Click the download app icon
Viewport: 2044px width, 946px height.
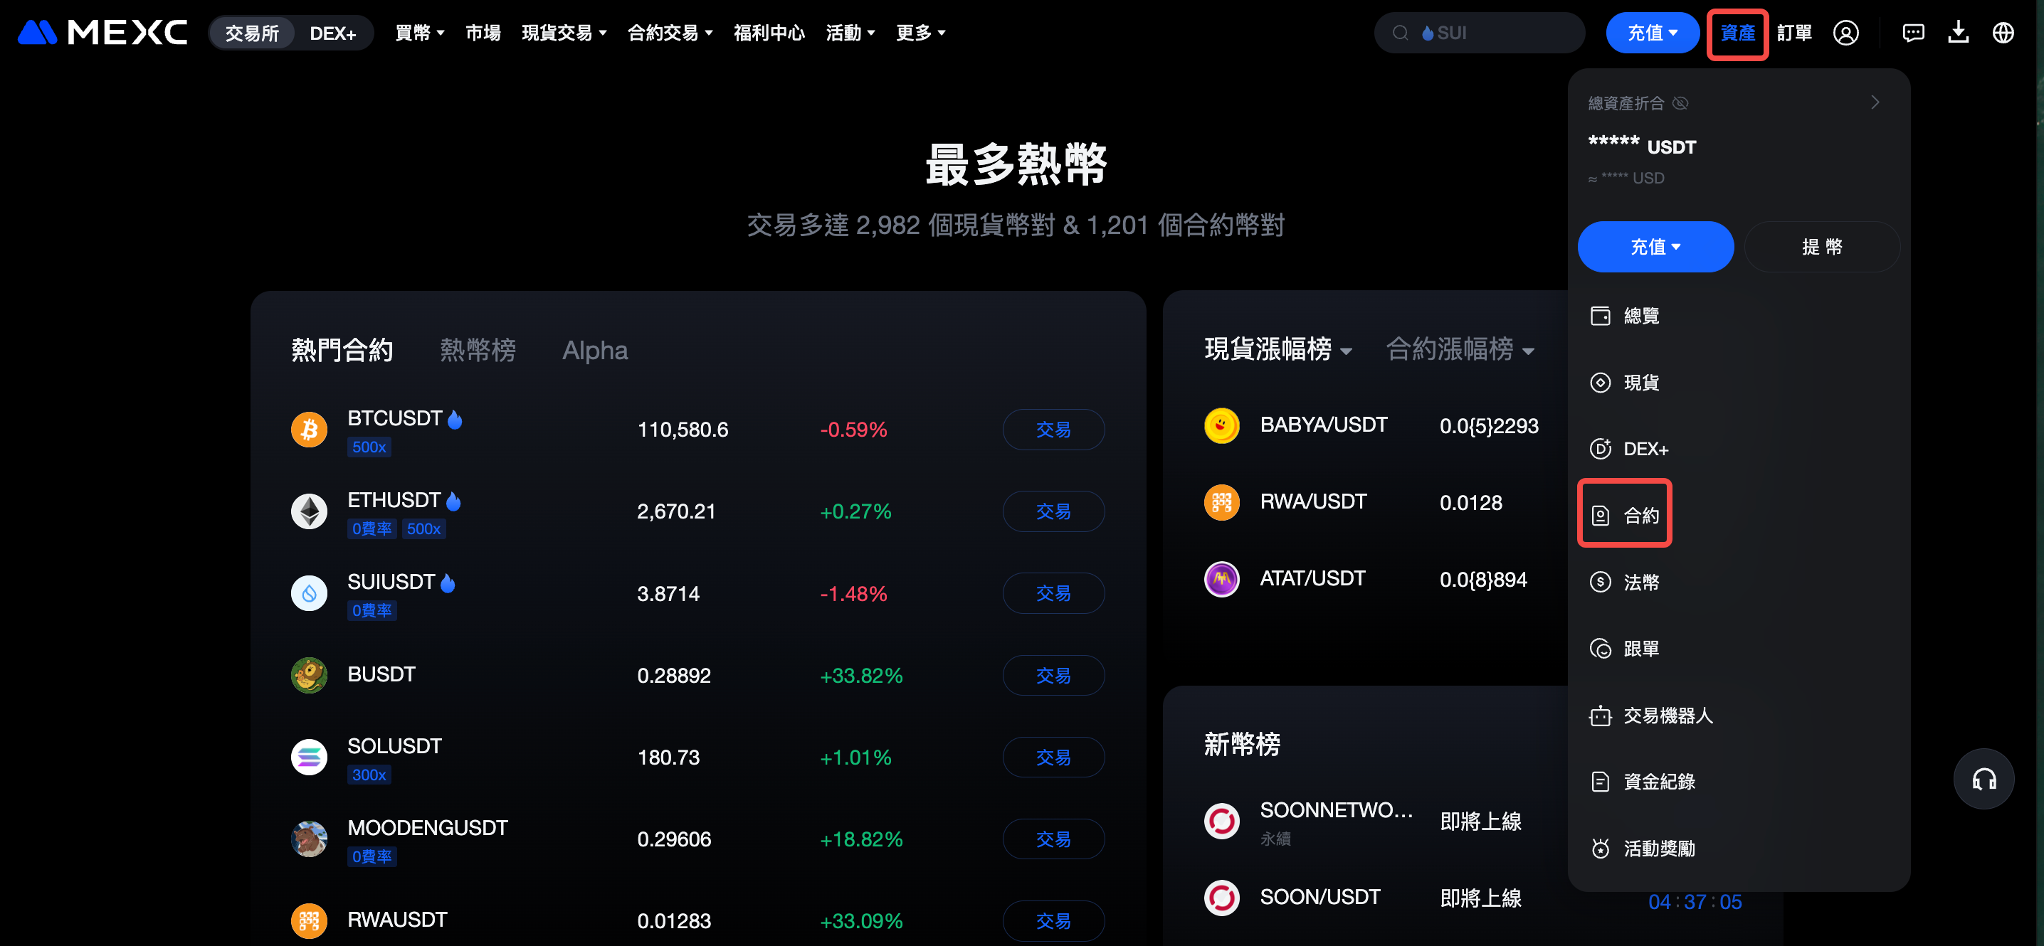tap(1959, 33)
